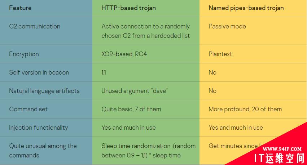
Task: Click the Plaintext cell
Action: click(x=220, y=54)
